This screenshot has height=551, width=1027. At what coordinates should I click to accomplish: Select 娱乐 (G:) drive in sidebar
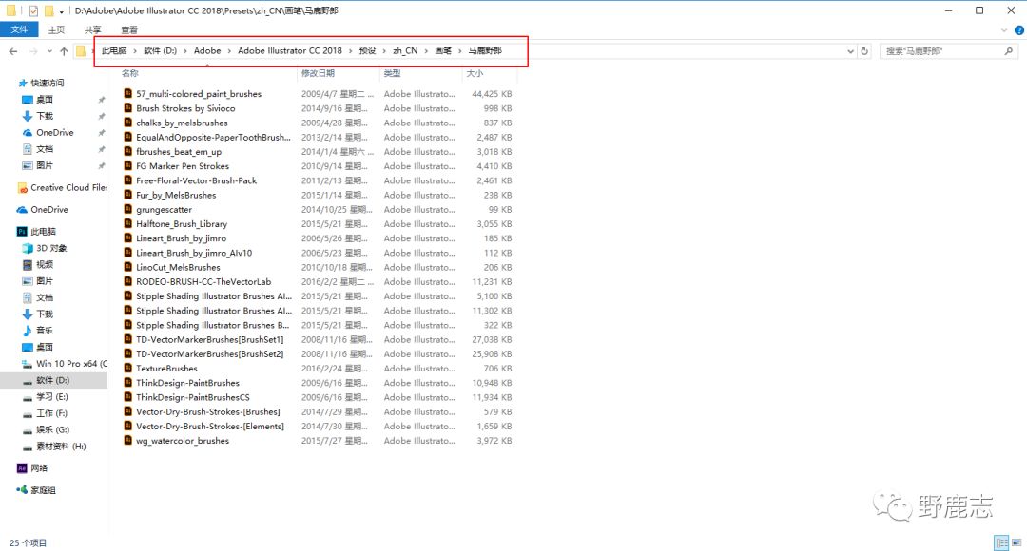tap(52, 429)
